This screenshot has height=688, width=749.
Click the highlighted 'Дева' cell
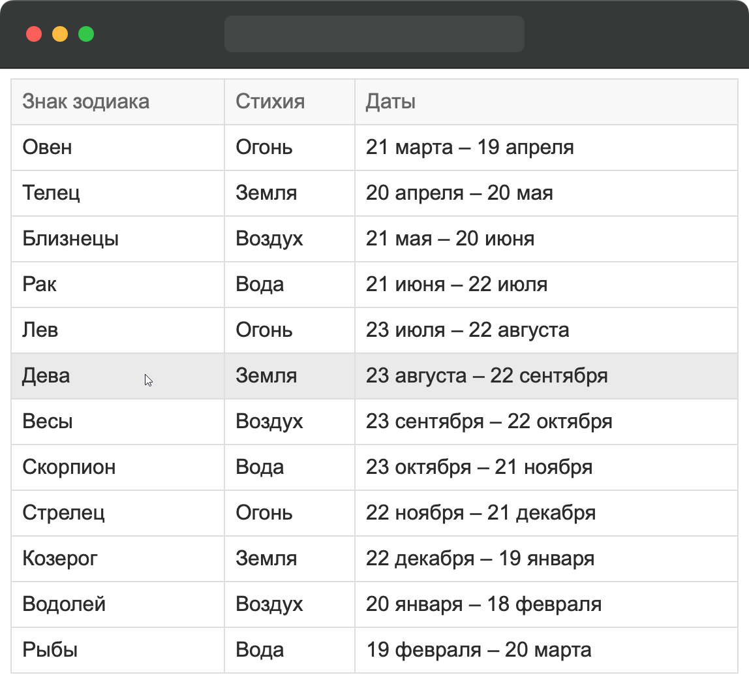(46, 376)
